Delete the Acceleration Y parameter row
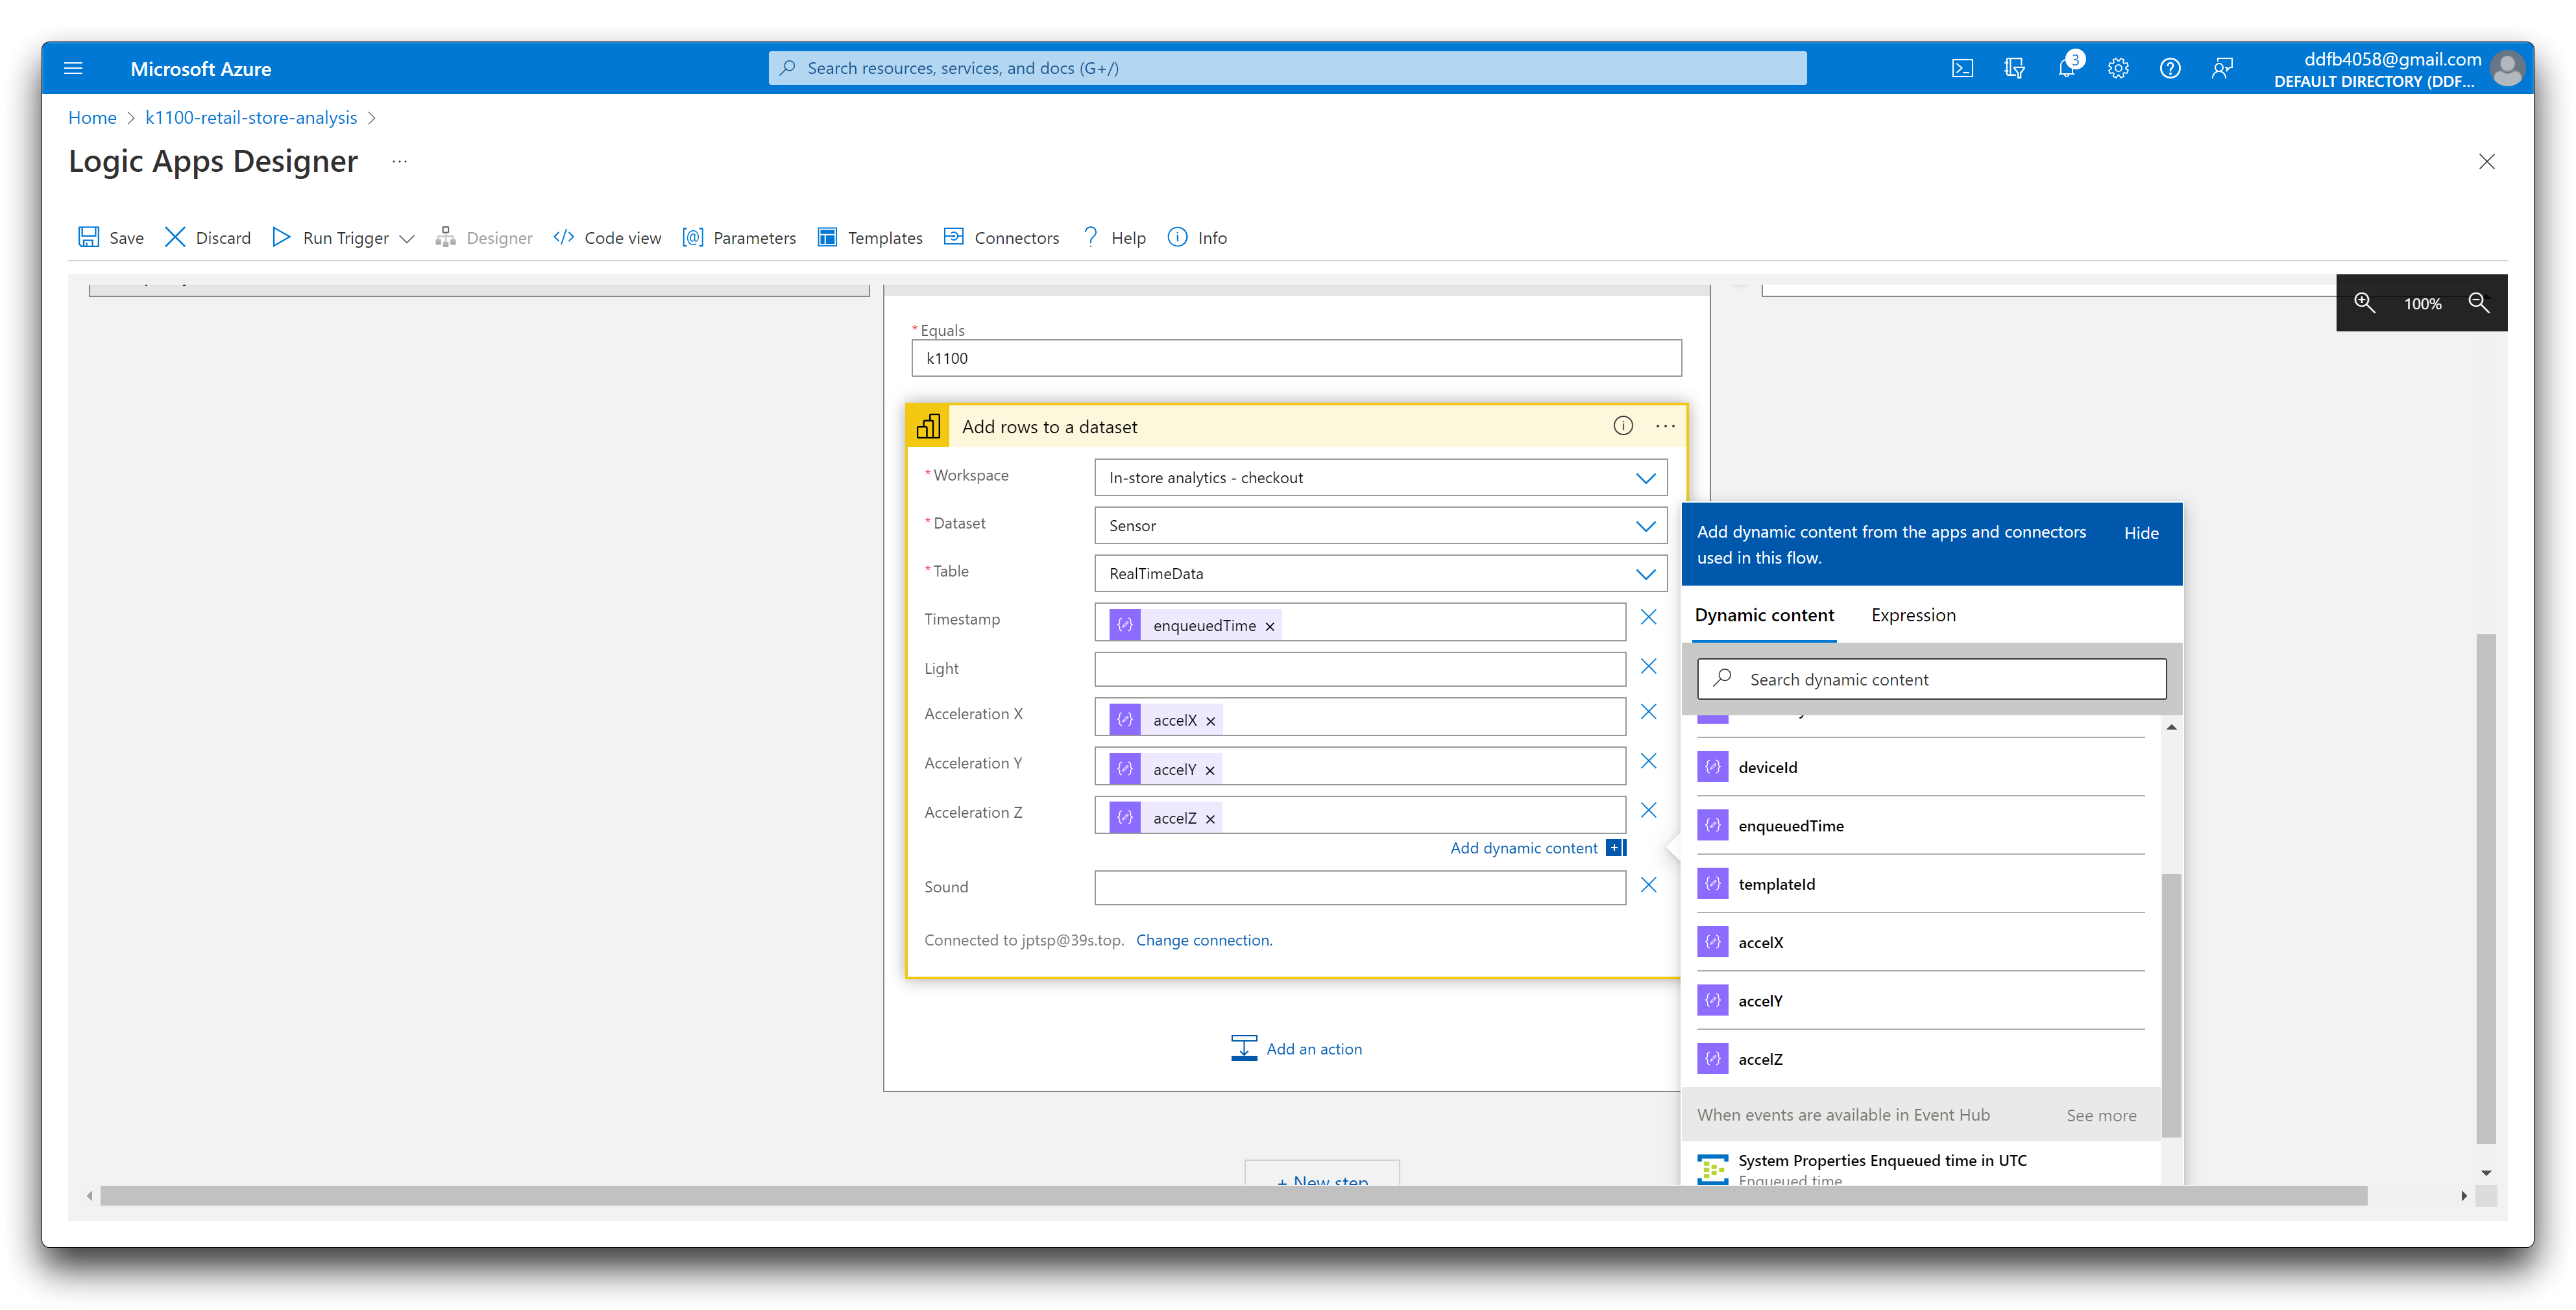This screenshot has width=2576, height=1310. coord(1648,761)
